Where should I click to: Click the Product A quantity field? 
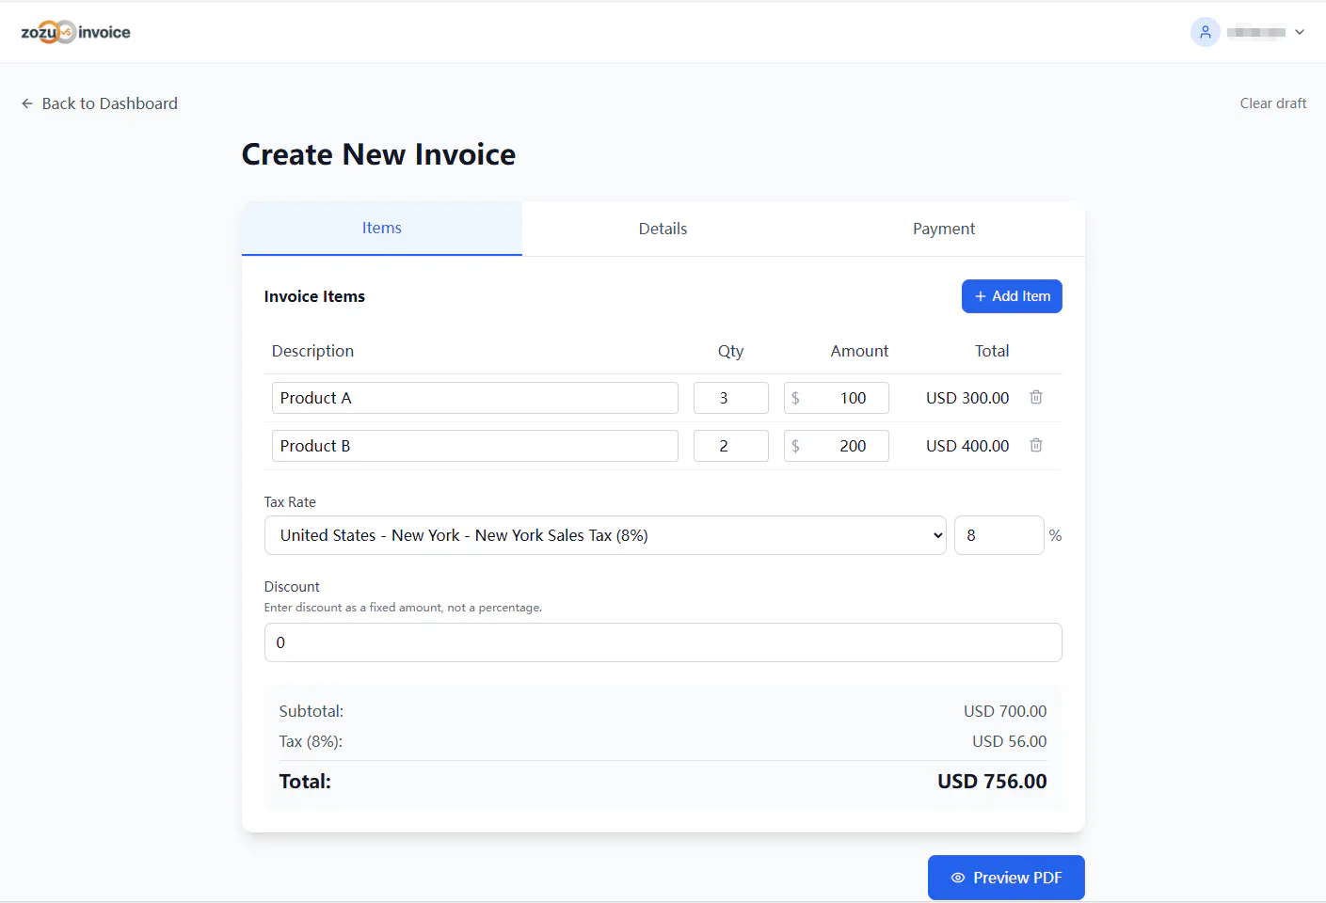[731, 398]
